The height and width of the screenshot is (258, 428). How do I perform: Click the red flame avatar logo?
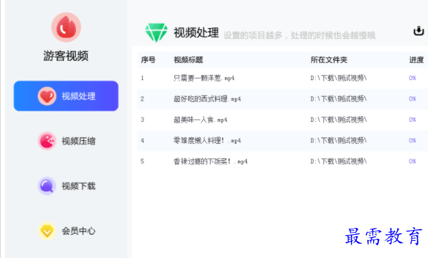[66, 27]
